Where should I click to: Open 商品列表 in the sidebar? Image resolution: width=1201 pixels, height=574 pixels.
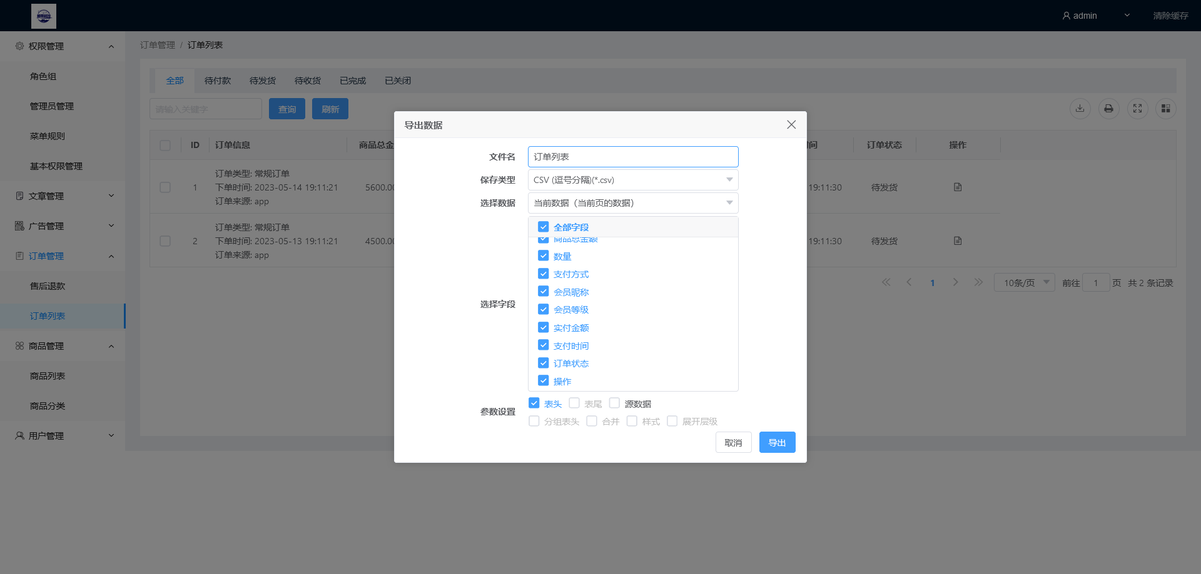click(63, 376)
